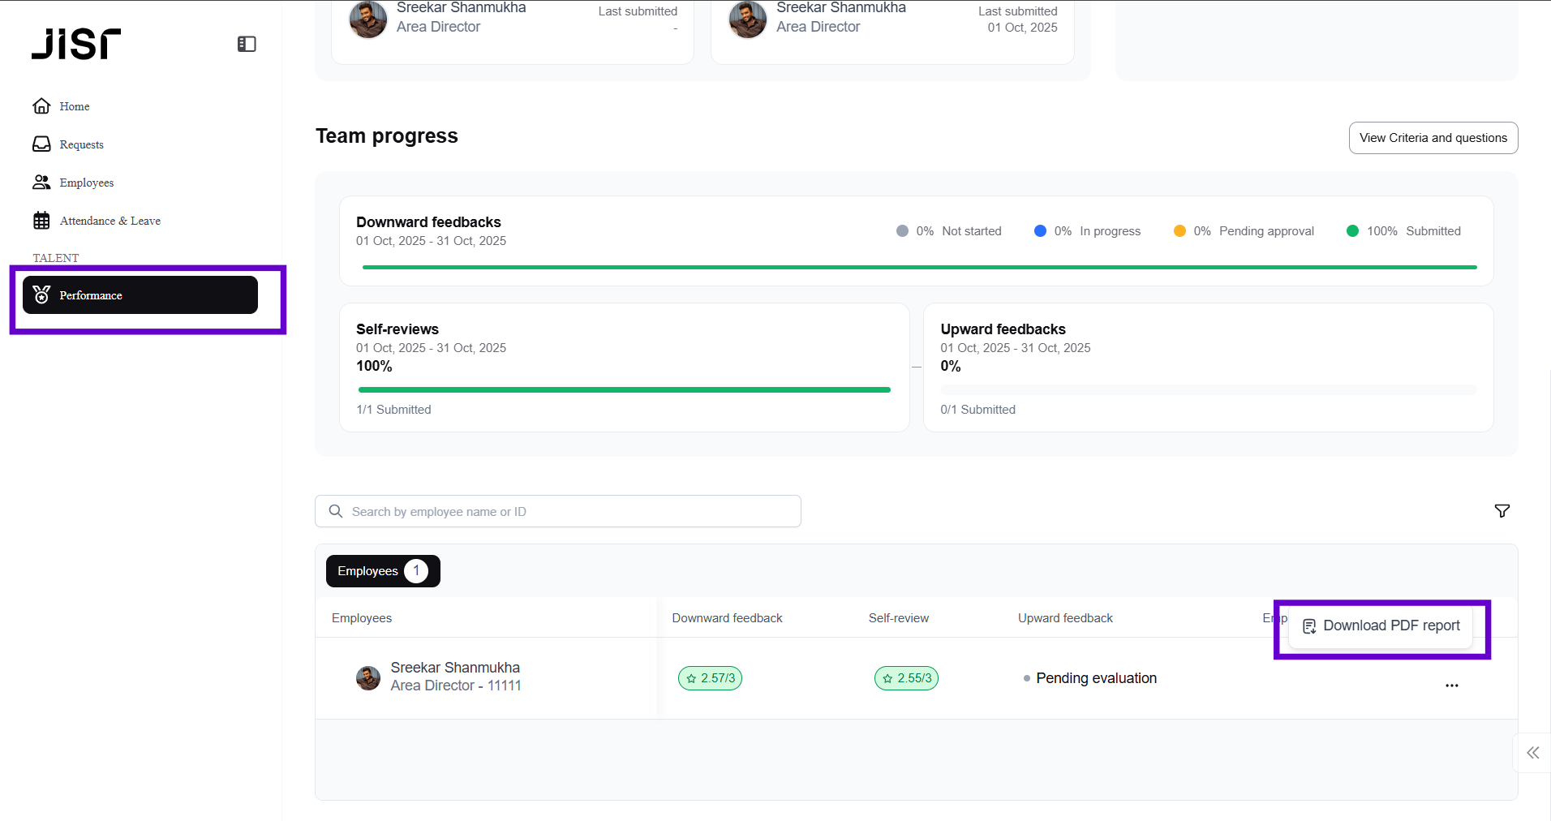Screen dimensions: 1551x821
Task: Click the Attendance & Leave calendar icon
Action: tap(41, 221)
